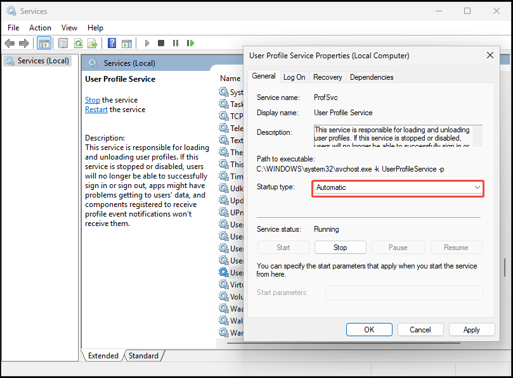
Task: Click the Forward arrow in the toolbar
Action: (x=24, y=43)
